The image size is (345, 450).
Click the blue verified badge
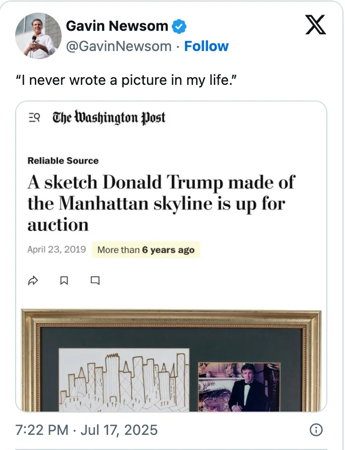[180, 26]
